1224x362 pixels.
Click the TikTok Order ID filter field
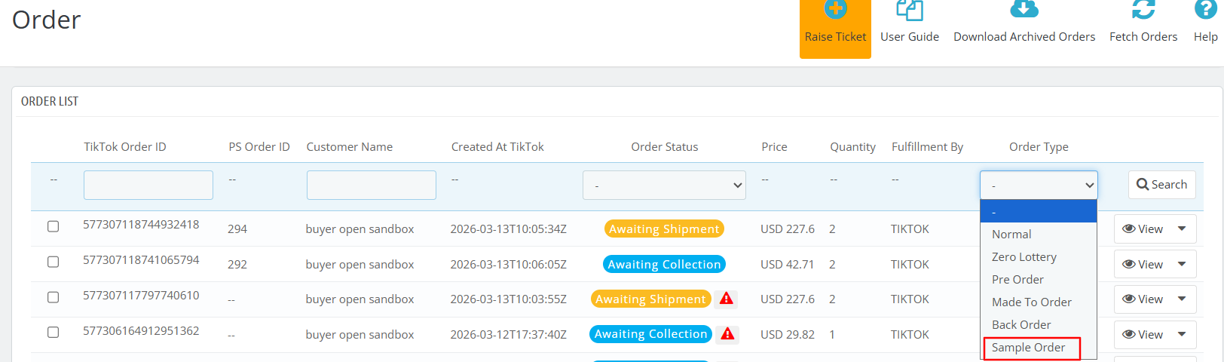click(x=148, y=186)
